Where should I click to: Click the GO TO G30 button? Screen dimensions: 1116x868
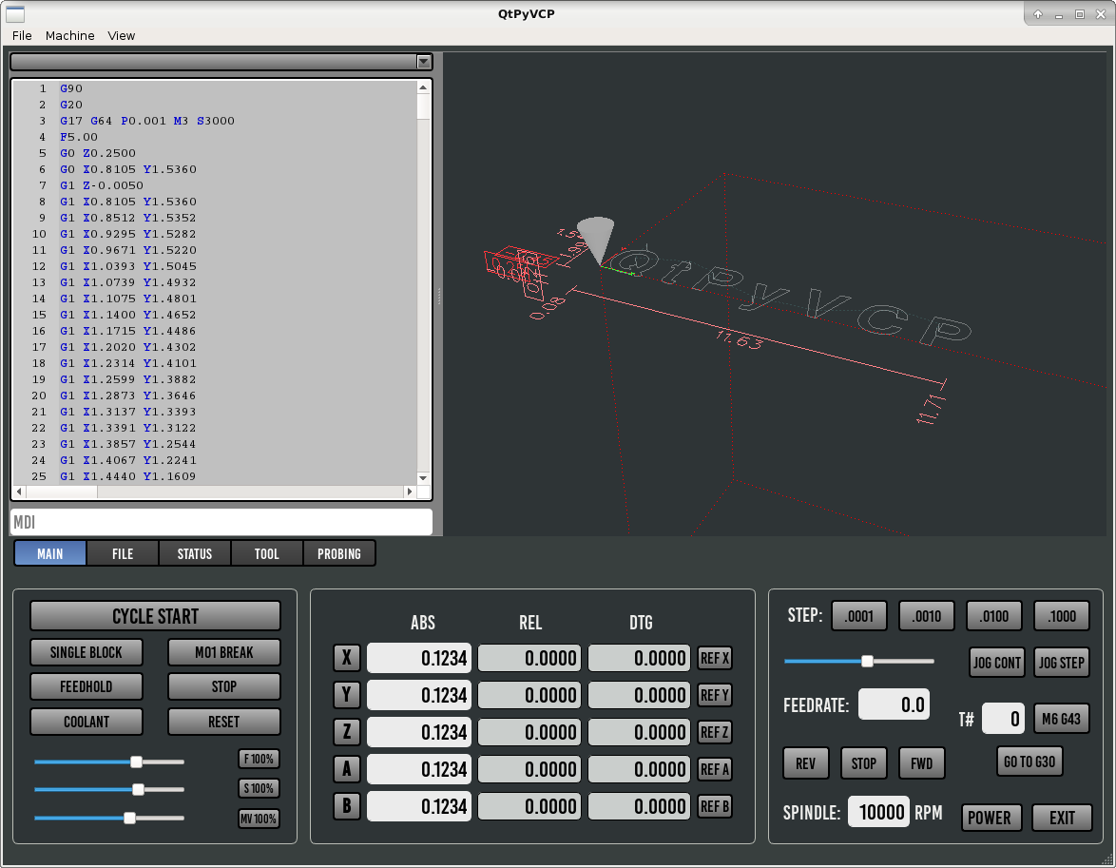pos(1029,762)
